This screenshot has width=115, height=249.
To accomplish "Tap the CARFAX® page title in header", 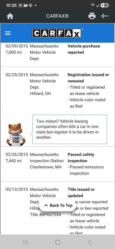I will (x=57, y=16).
